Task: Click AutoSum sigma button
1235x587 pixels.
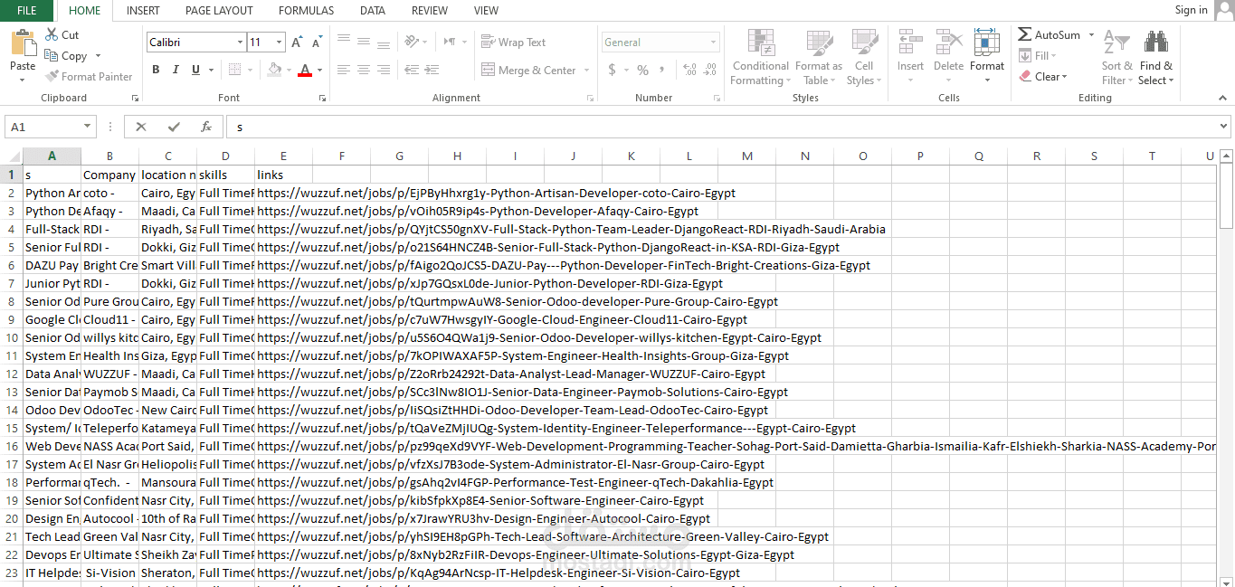Action: pyautogui.click(x=1049, y=34)
